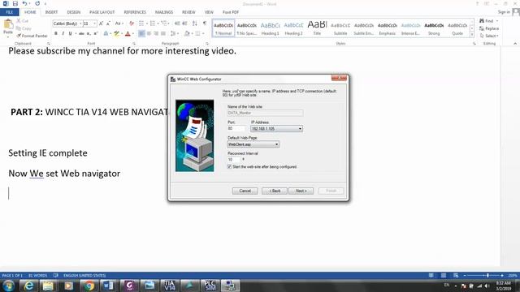Screen dimensions: 520x292
Task: Toggle italic formatting in Word
Action: 63,33
